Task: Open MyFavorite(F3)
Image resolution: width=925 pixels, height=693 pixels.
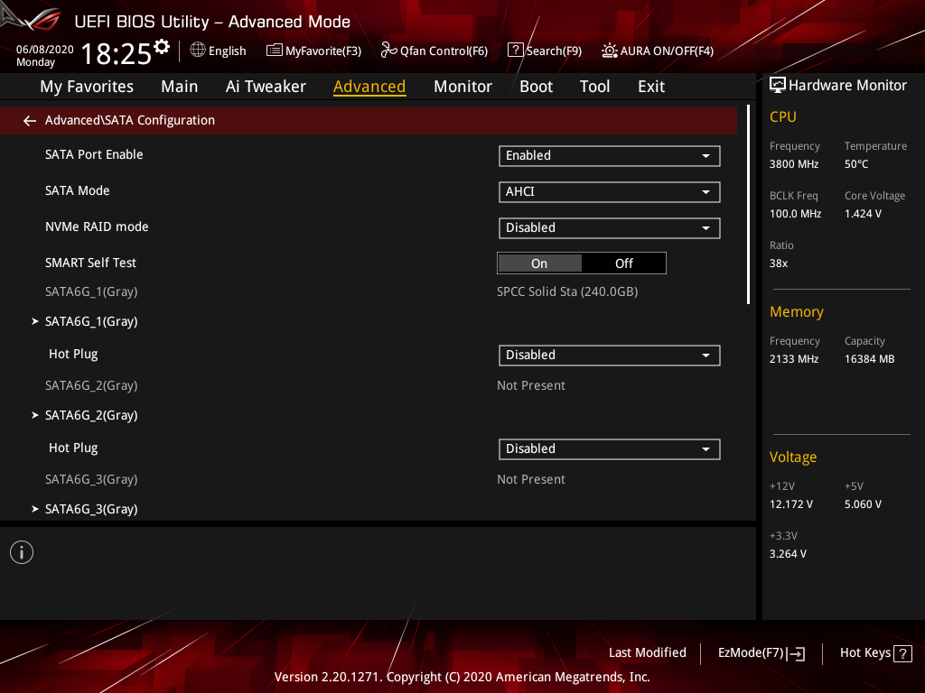Action: pyautogui.click(x=313, y=51)
